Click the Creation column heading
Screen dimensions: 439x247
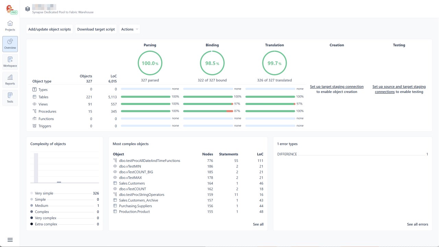tap(337, 45)
